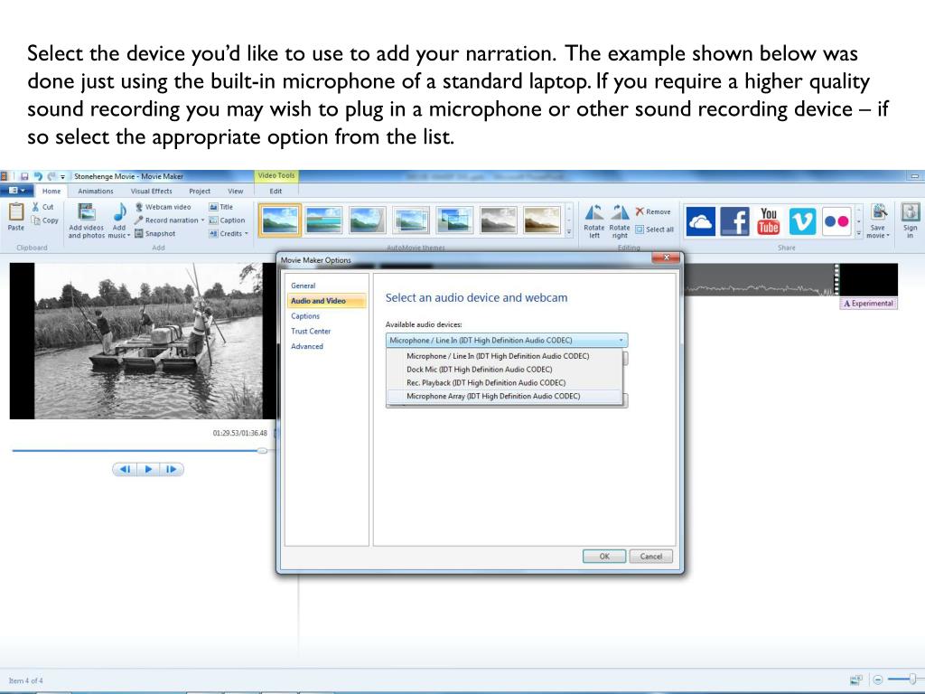Share movie to OneDrive cloud
Image resolution: width=925 pixels, height=694 pixels.
701,222
